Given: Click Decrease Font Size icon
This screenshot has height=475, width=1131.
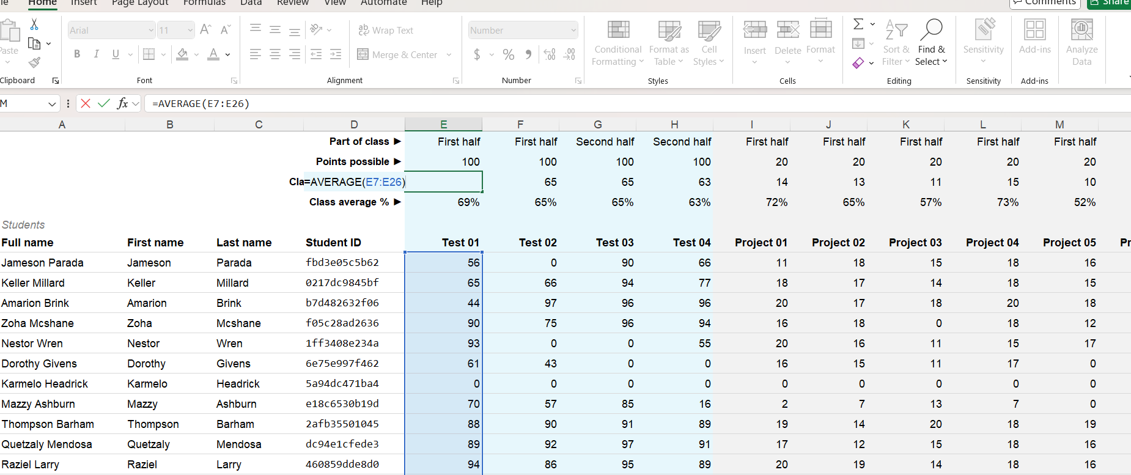Looking at the screenshot, I should (226, 29).
